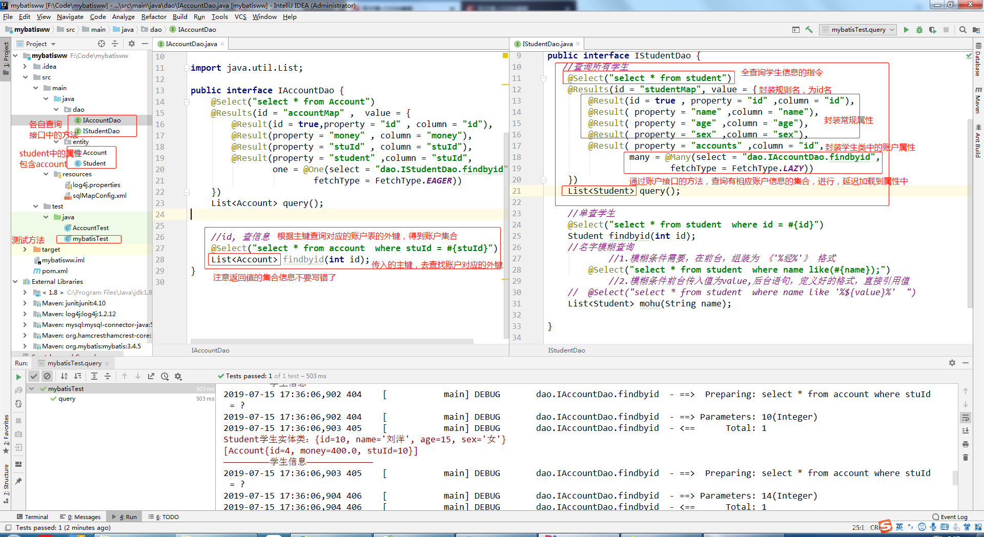Build the project with hammer icon
The width and height of the screenshot is (984, 537).
(x=809, y=30)
